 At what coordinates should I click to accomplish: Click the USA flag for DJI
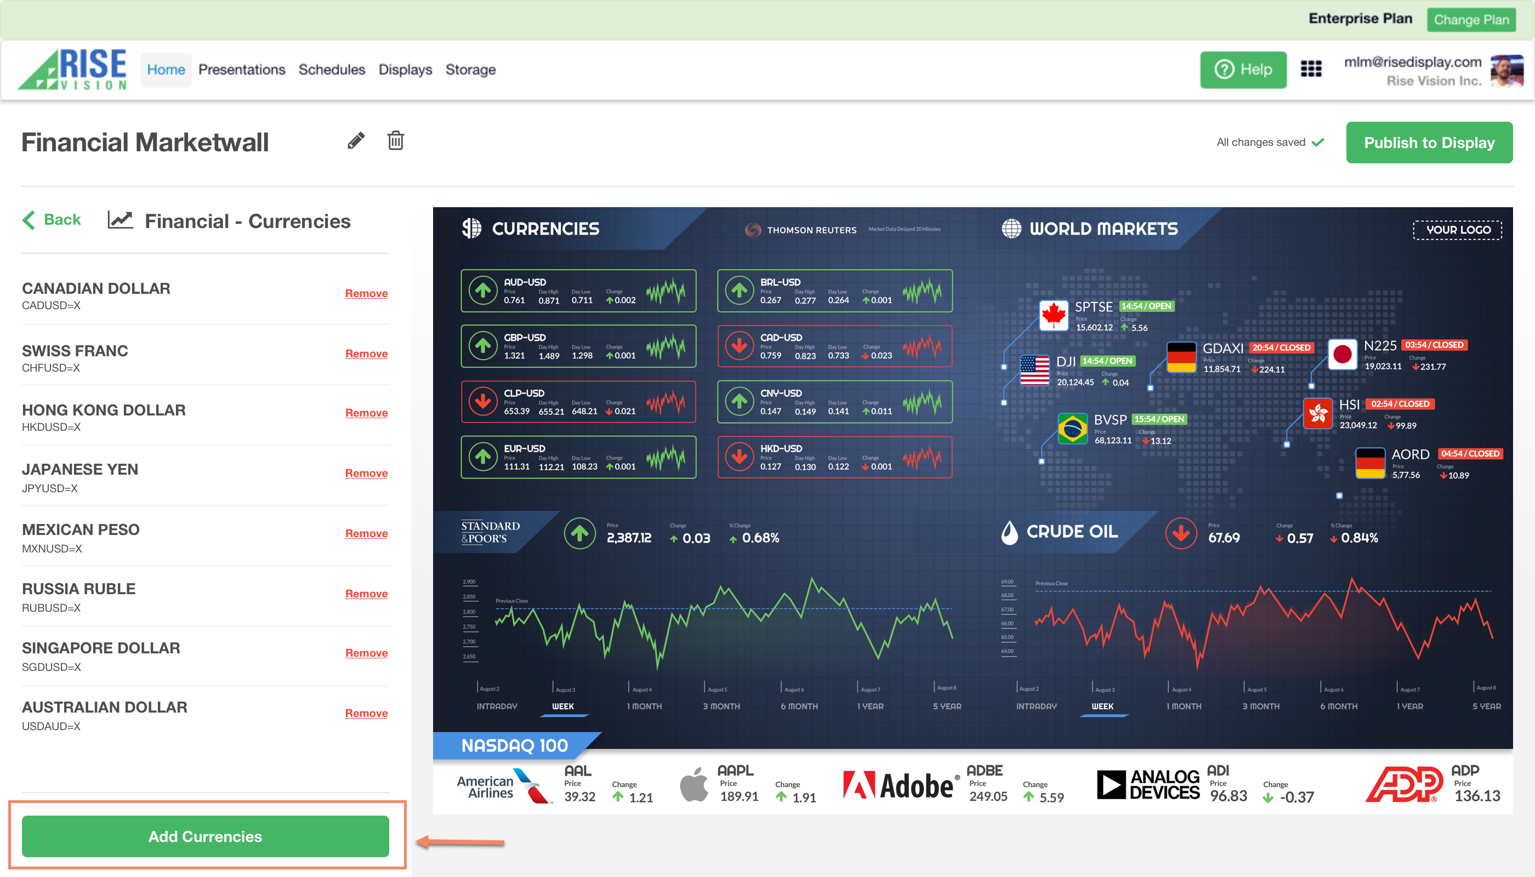pyautogui.click(x=1034, y=370)
